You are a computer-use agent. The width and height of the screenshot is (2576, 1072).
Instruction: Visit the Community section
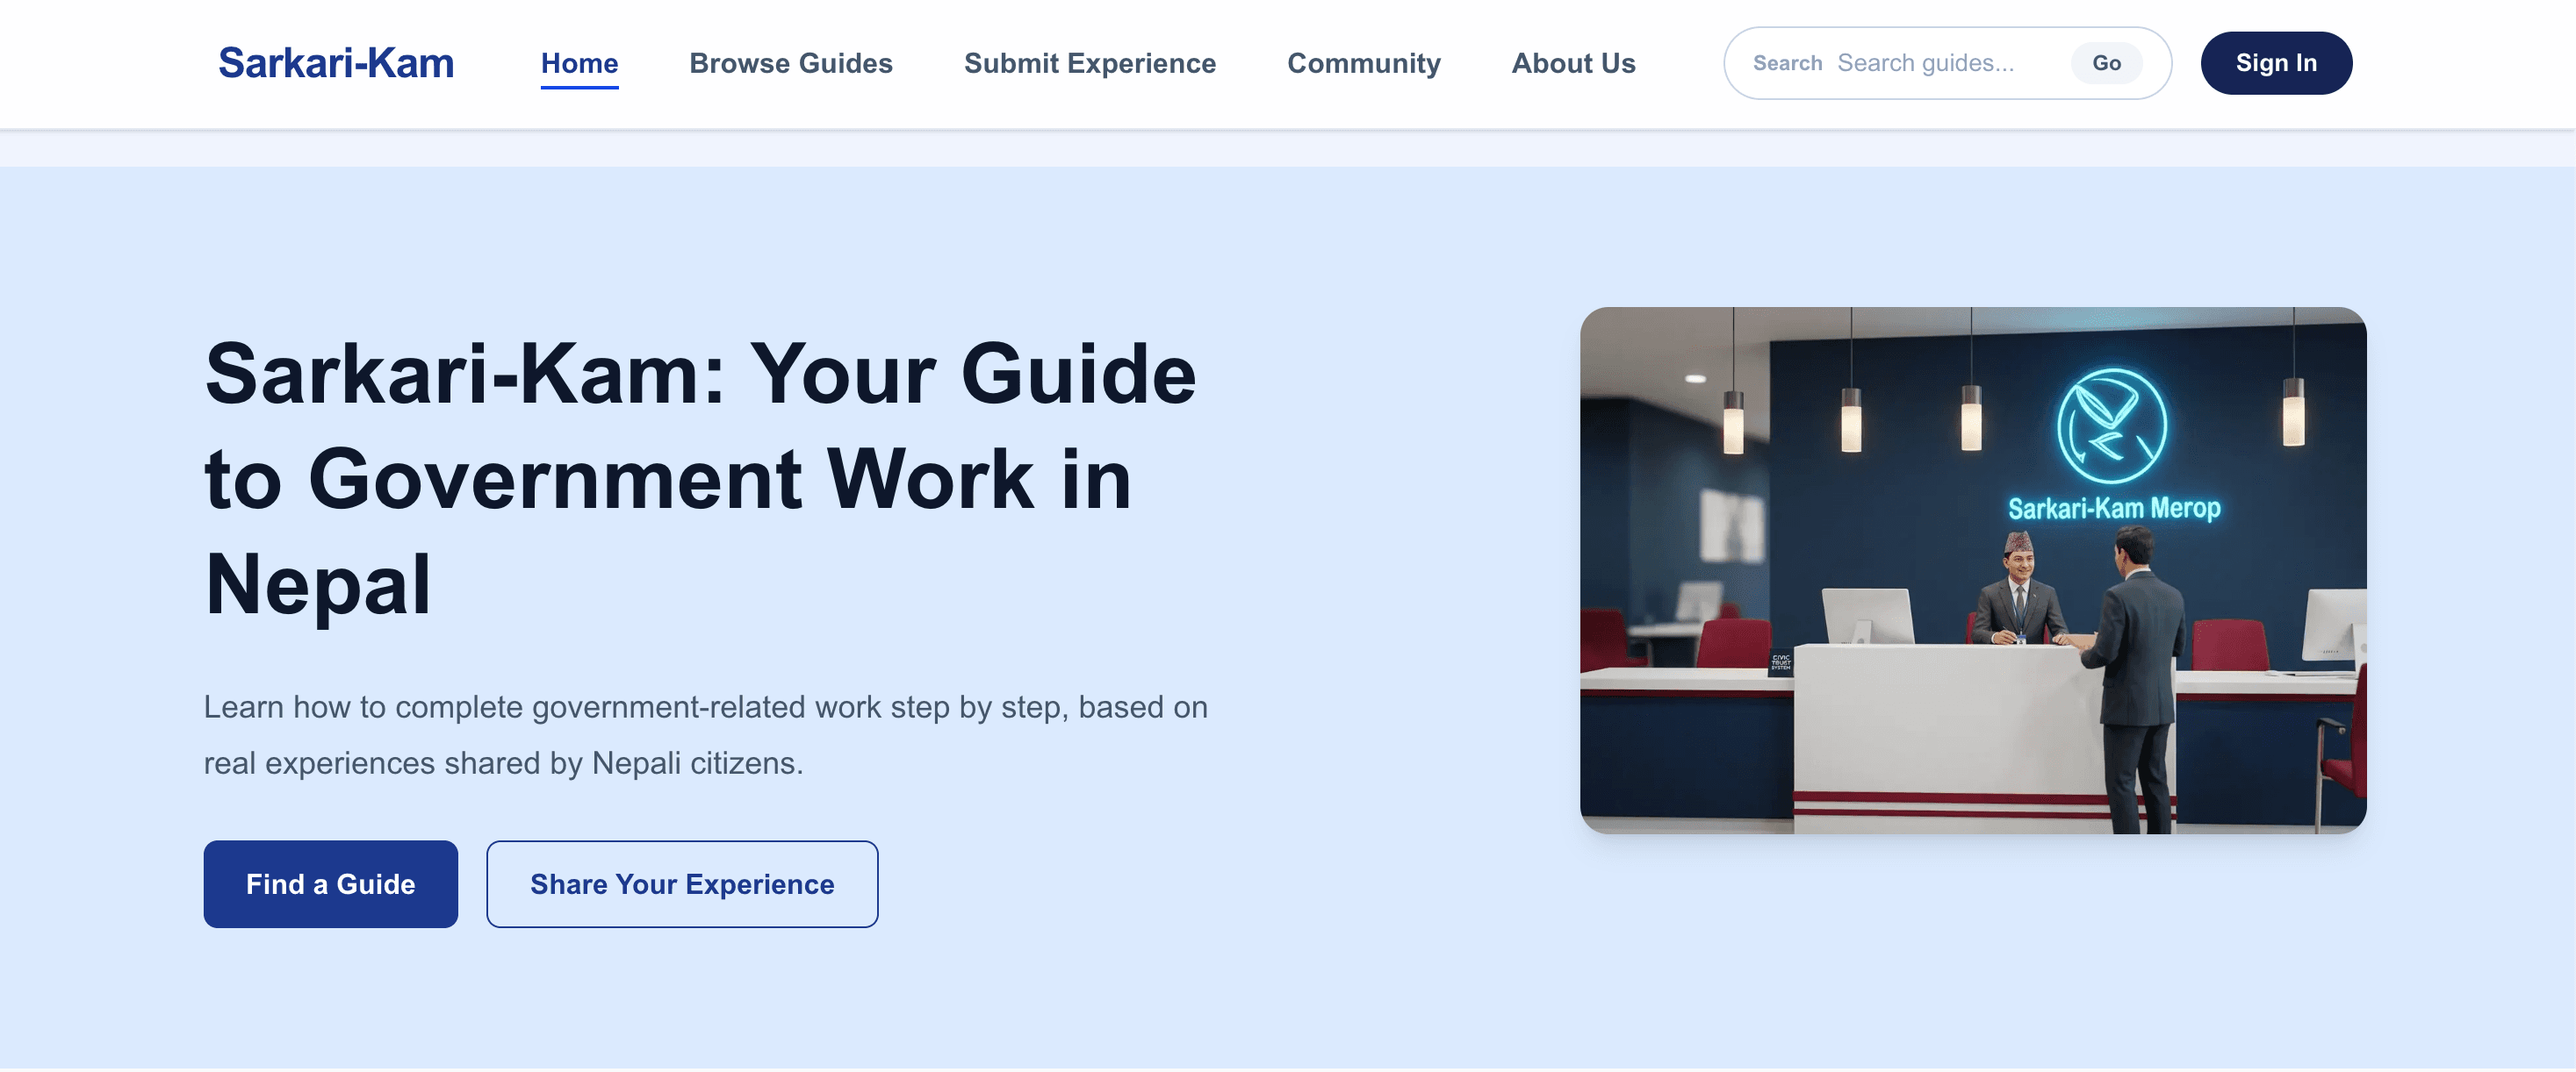[1363, 63]
